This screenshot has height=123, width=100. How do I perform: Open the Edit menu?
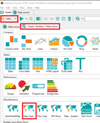pos(8,8)
